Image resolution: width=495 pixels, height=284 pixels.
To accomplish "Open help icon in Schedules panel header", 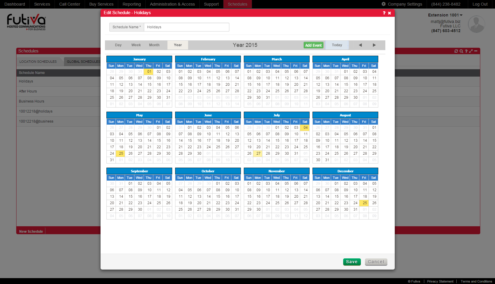I will 466,51.
